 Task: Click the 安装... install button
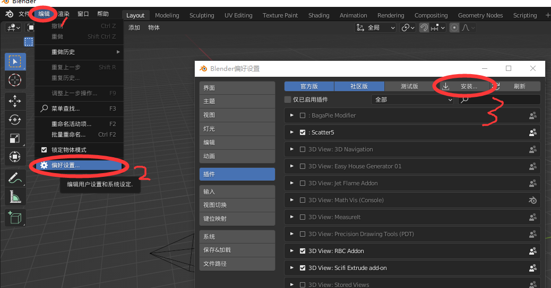click(464, 86)
